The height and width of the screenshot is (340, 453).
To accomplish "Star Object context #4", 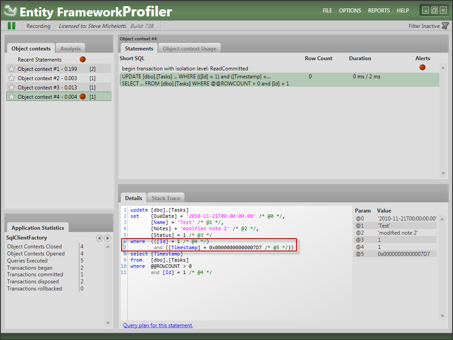I will click(x=11, y=97).
